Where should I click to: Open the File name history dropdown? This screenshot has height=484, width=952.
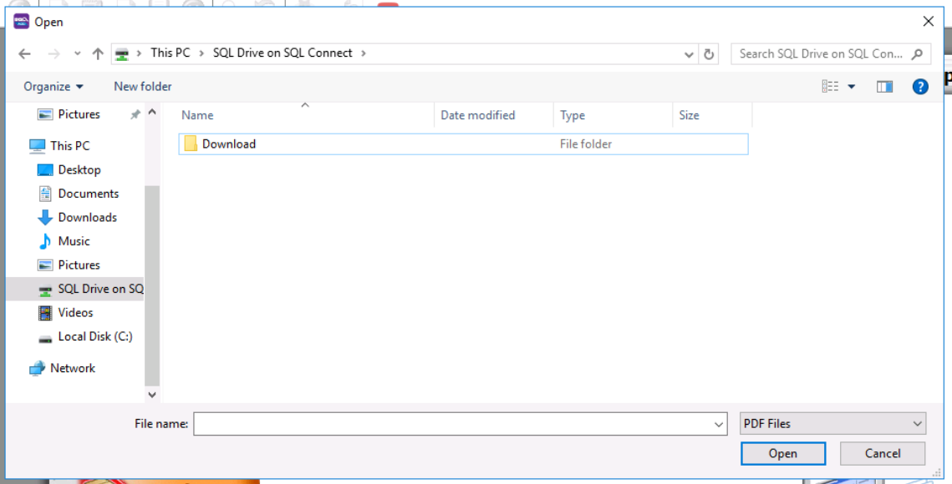click(x=719, y=424)
